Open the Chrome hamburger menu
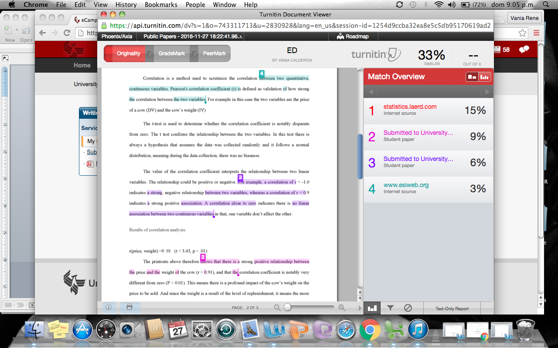The image size is (558, 348). (x=536, y=33)
